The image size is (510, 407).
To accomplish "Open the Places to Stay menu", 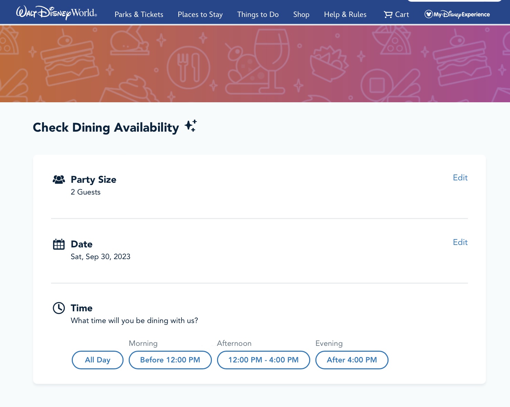I will pyautogui.click(x=200, y=15).
